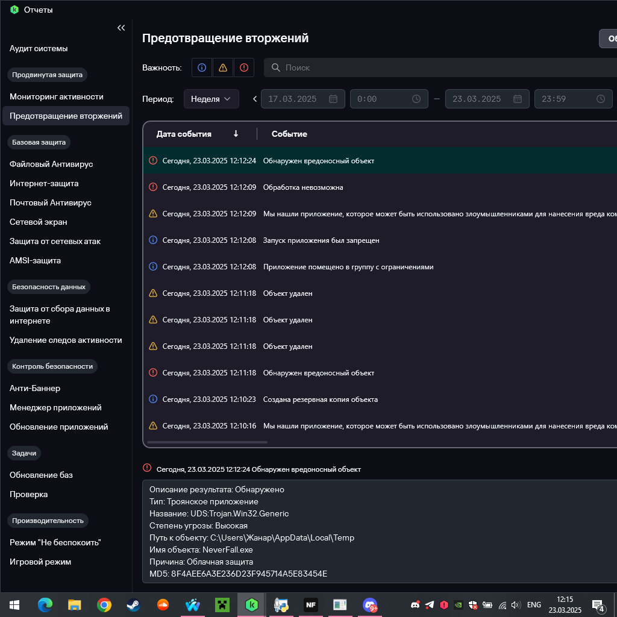Select the 12:11:18 Обнаружен вредоносный объект row
The image size is (617, 617).
point(380,372)
